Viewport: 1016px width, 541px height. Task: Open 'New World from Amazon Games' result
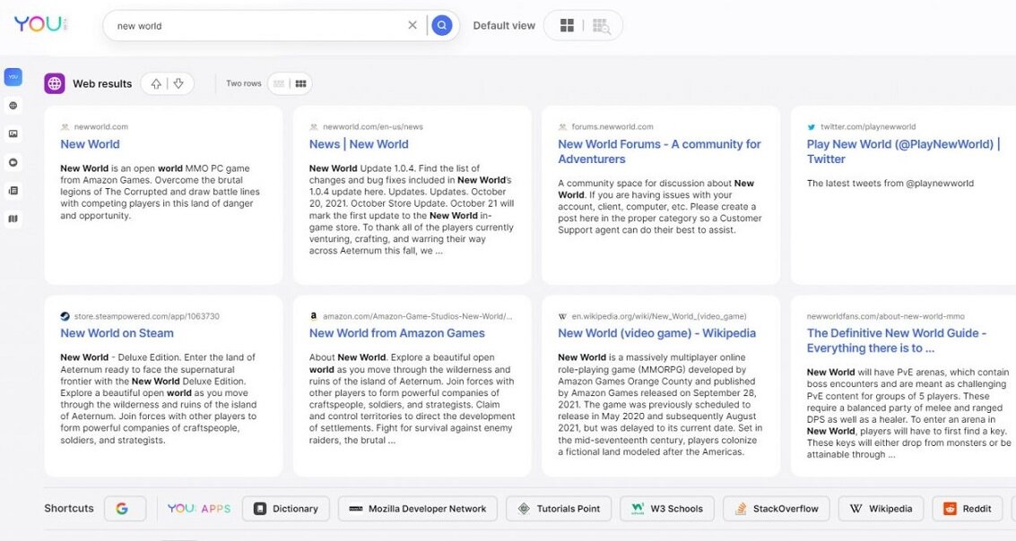[396, 333]
